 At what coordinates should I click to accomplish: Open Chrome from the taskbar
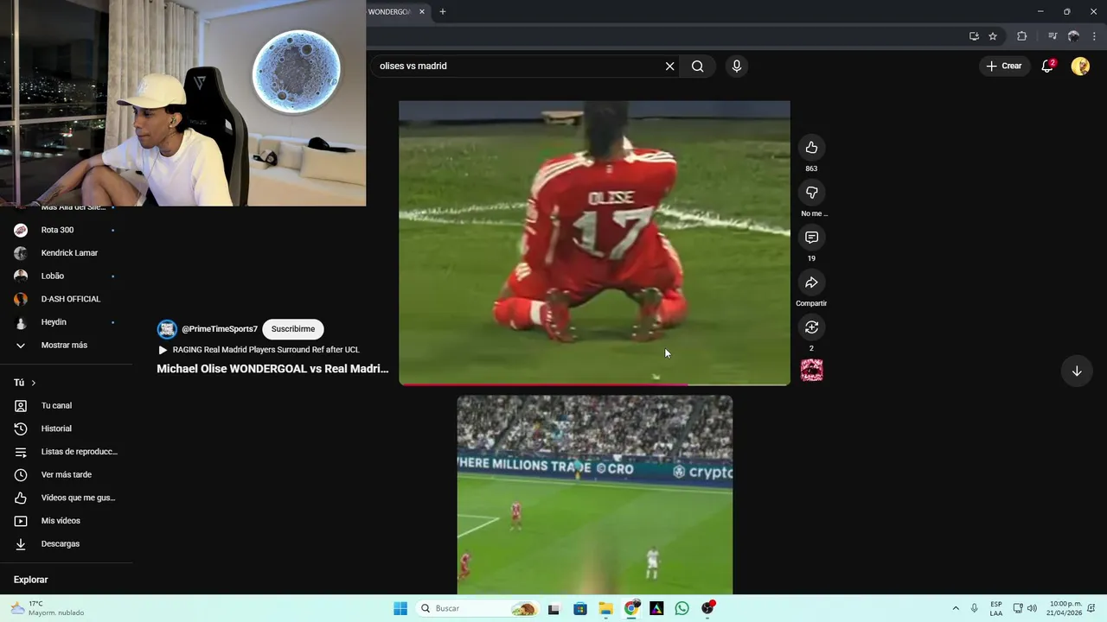click(631, 608)
